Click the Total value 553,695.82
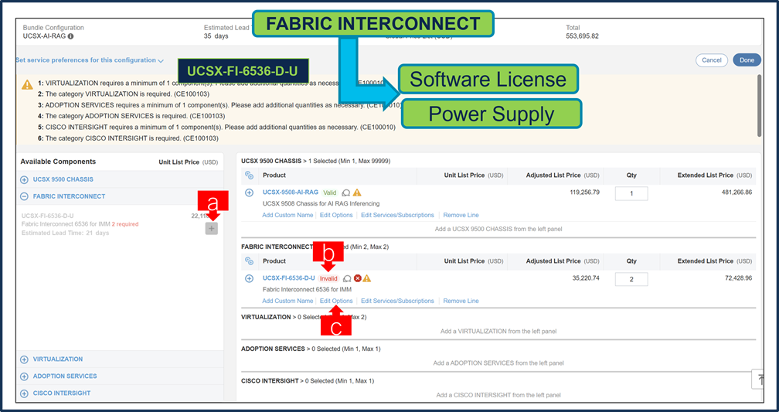Image resolution: width=779 pixels, height=412 pixels. pyautogui.click(x=582, y=36)
